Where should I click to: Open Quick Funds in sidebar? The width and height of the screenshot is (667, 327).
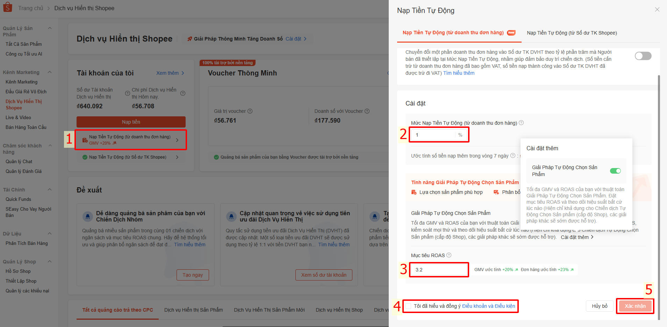[x=18, y=199]
